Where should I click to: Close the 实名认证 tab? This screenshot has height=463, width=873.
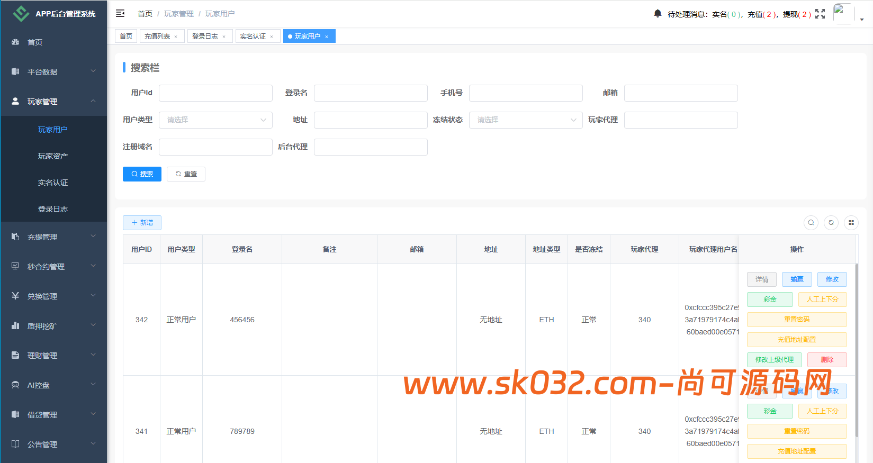pyautogui.click(x=272, y=37)
